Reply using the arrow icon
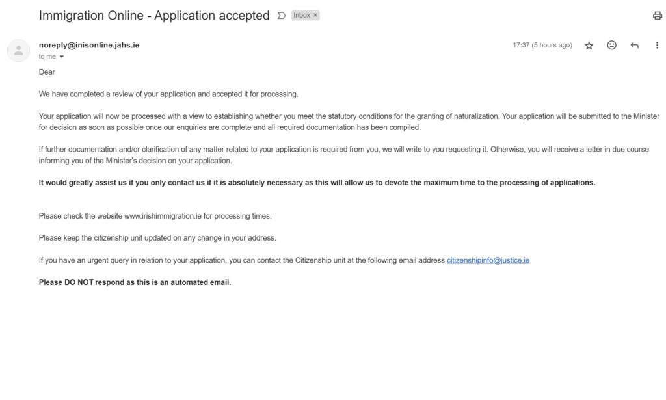Image resolution: width=666 pixels, height=400 pixels. (x=634, y=46)
